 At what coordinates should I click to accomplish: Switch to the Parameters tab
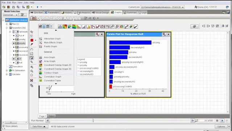[52, 12]
